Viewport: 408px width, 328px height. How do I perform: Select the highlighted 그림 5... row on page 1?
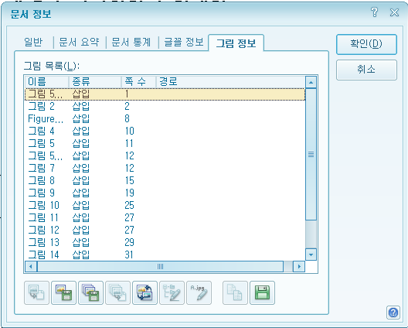click(x=165, y=94)
